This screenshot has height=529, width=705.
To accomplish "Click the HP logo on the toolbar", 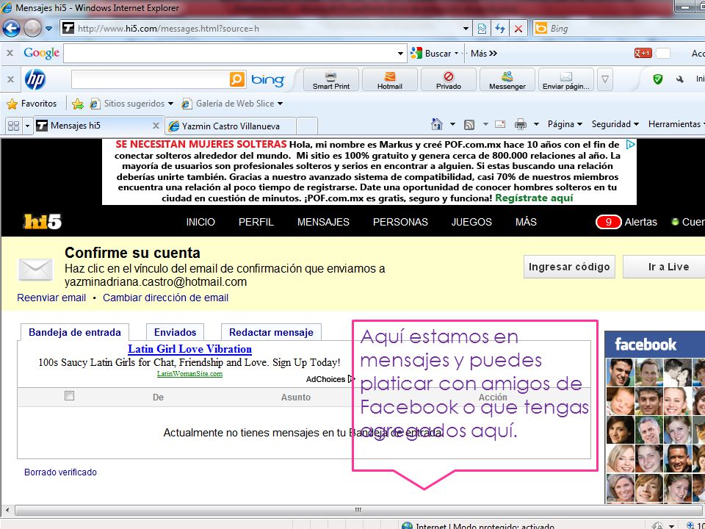I will 35,79.
